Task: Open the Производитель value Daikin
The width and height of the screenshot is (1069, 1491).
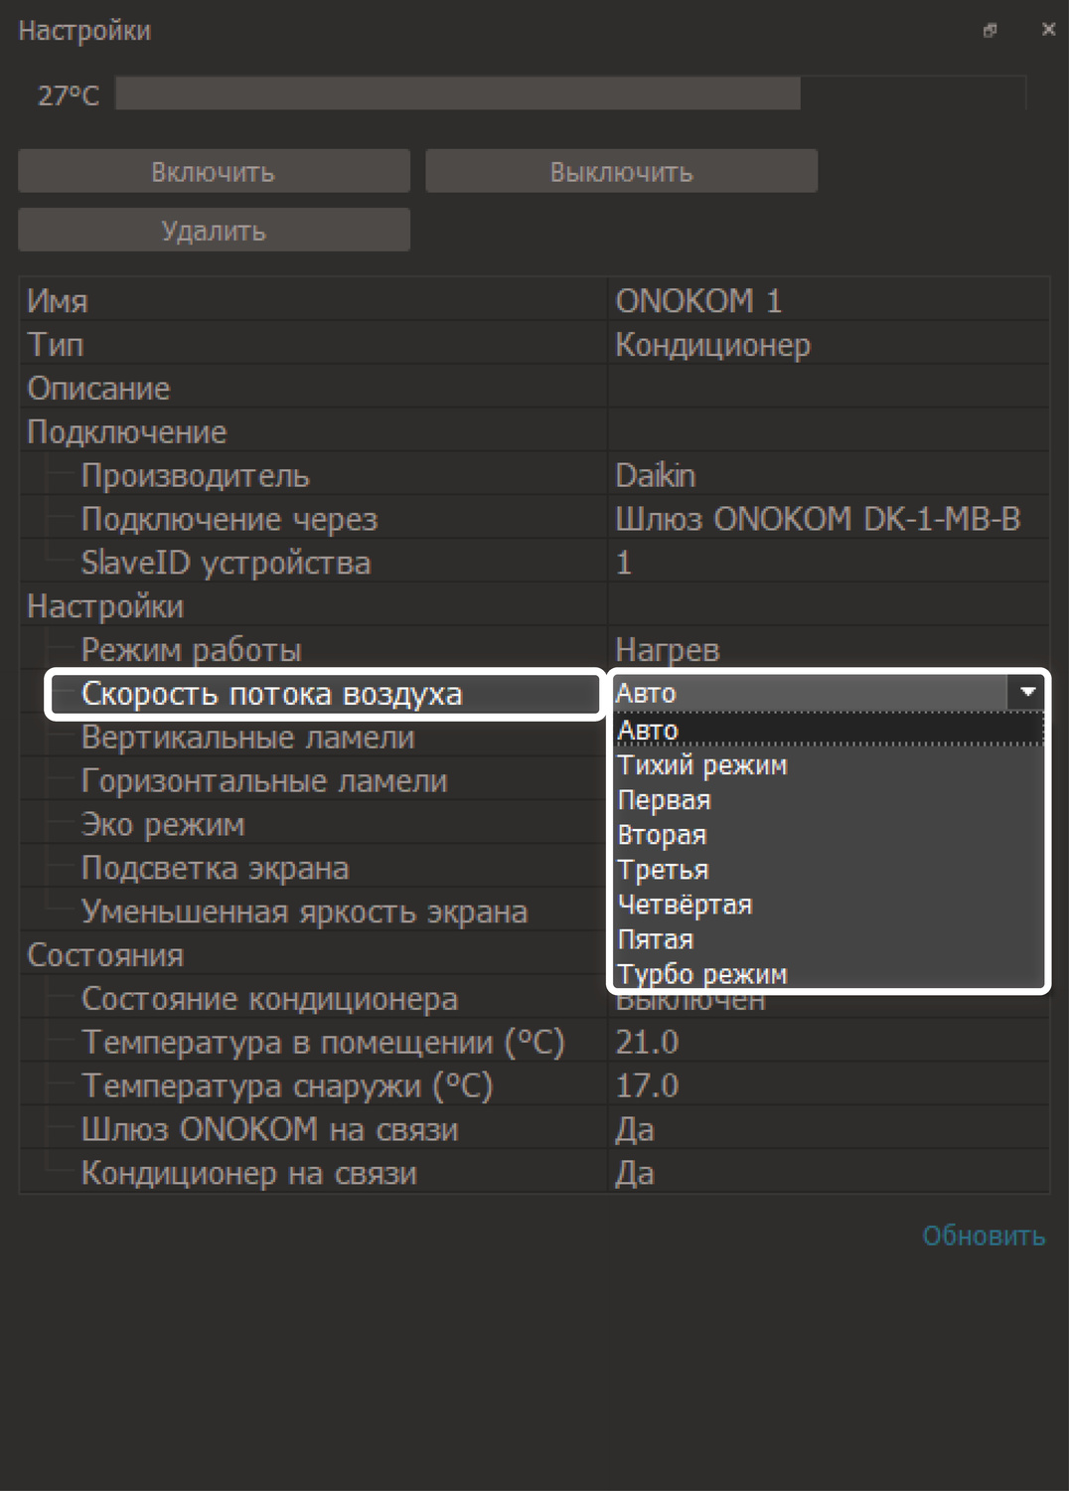Action: pyautogui.click(x=655, y=476)
